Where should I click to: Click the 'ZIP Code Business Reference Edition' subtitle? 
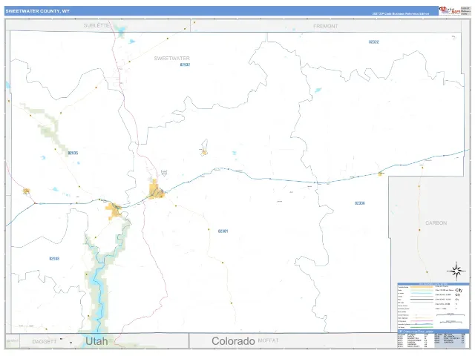point(401,13)
